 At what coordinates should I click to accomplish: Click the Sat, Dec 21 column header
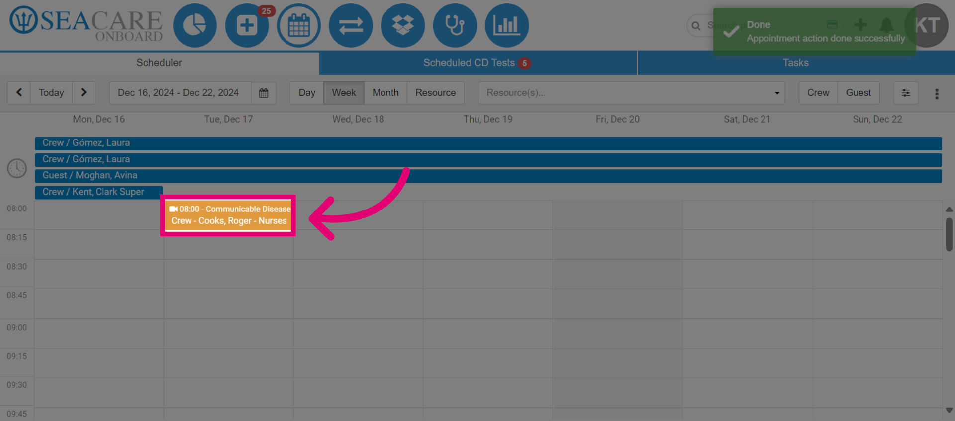coord(747,119)
